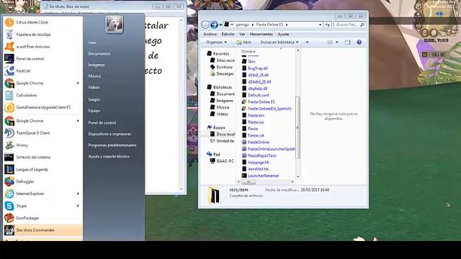Open Archivo menu in Explorer
Viewport: 461px width, 259px height.
point(210,35)
